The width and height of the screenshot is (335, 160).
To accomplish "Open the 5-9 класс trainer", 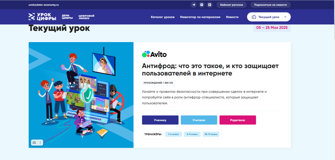I will click(x=192, y=134).
